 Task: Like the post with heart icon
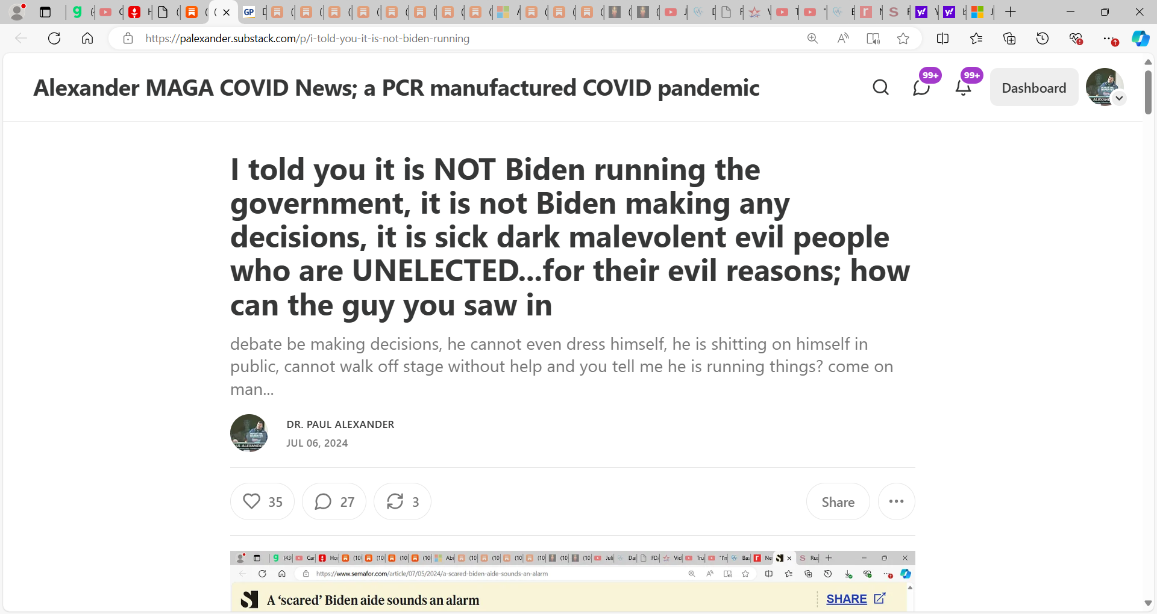[x=262, y=501]
